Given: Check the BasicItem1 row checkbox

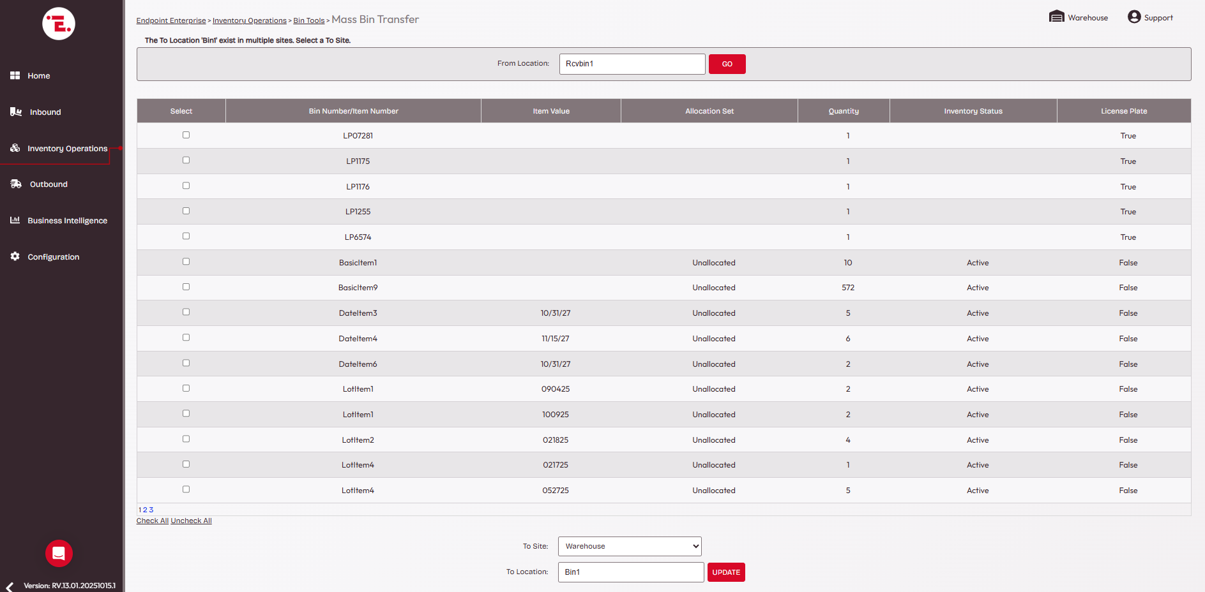Looking at the screenshot, I should pyautogui.click(x=186, y=262).
